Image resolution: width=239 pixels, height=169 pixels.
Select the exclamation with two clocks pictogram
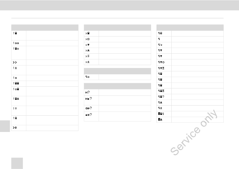click(16, 43)
